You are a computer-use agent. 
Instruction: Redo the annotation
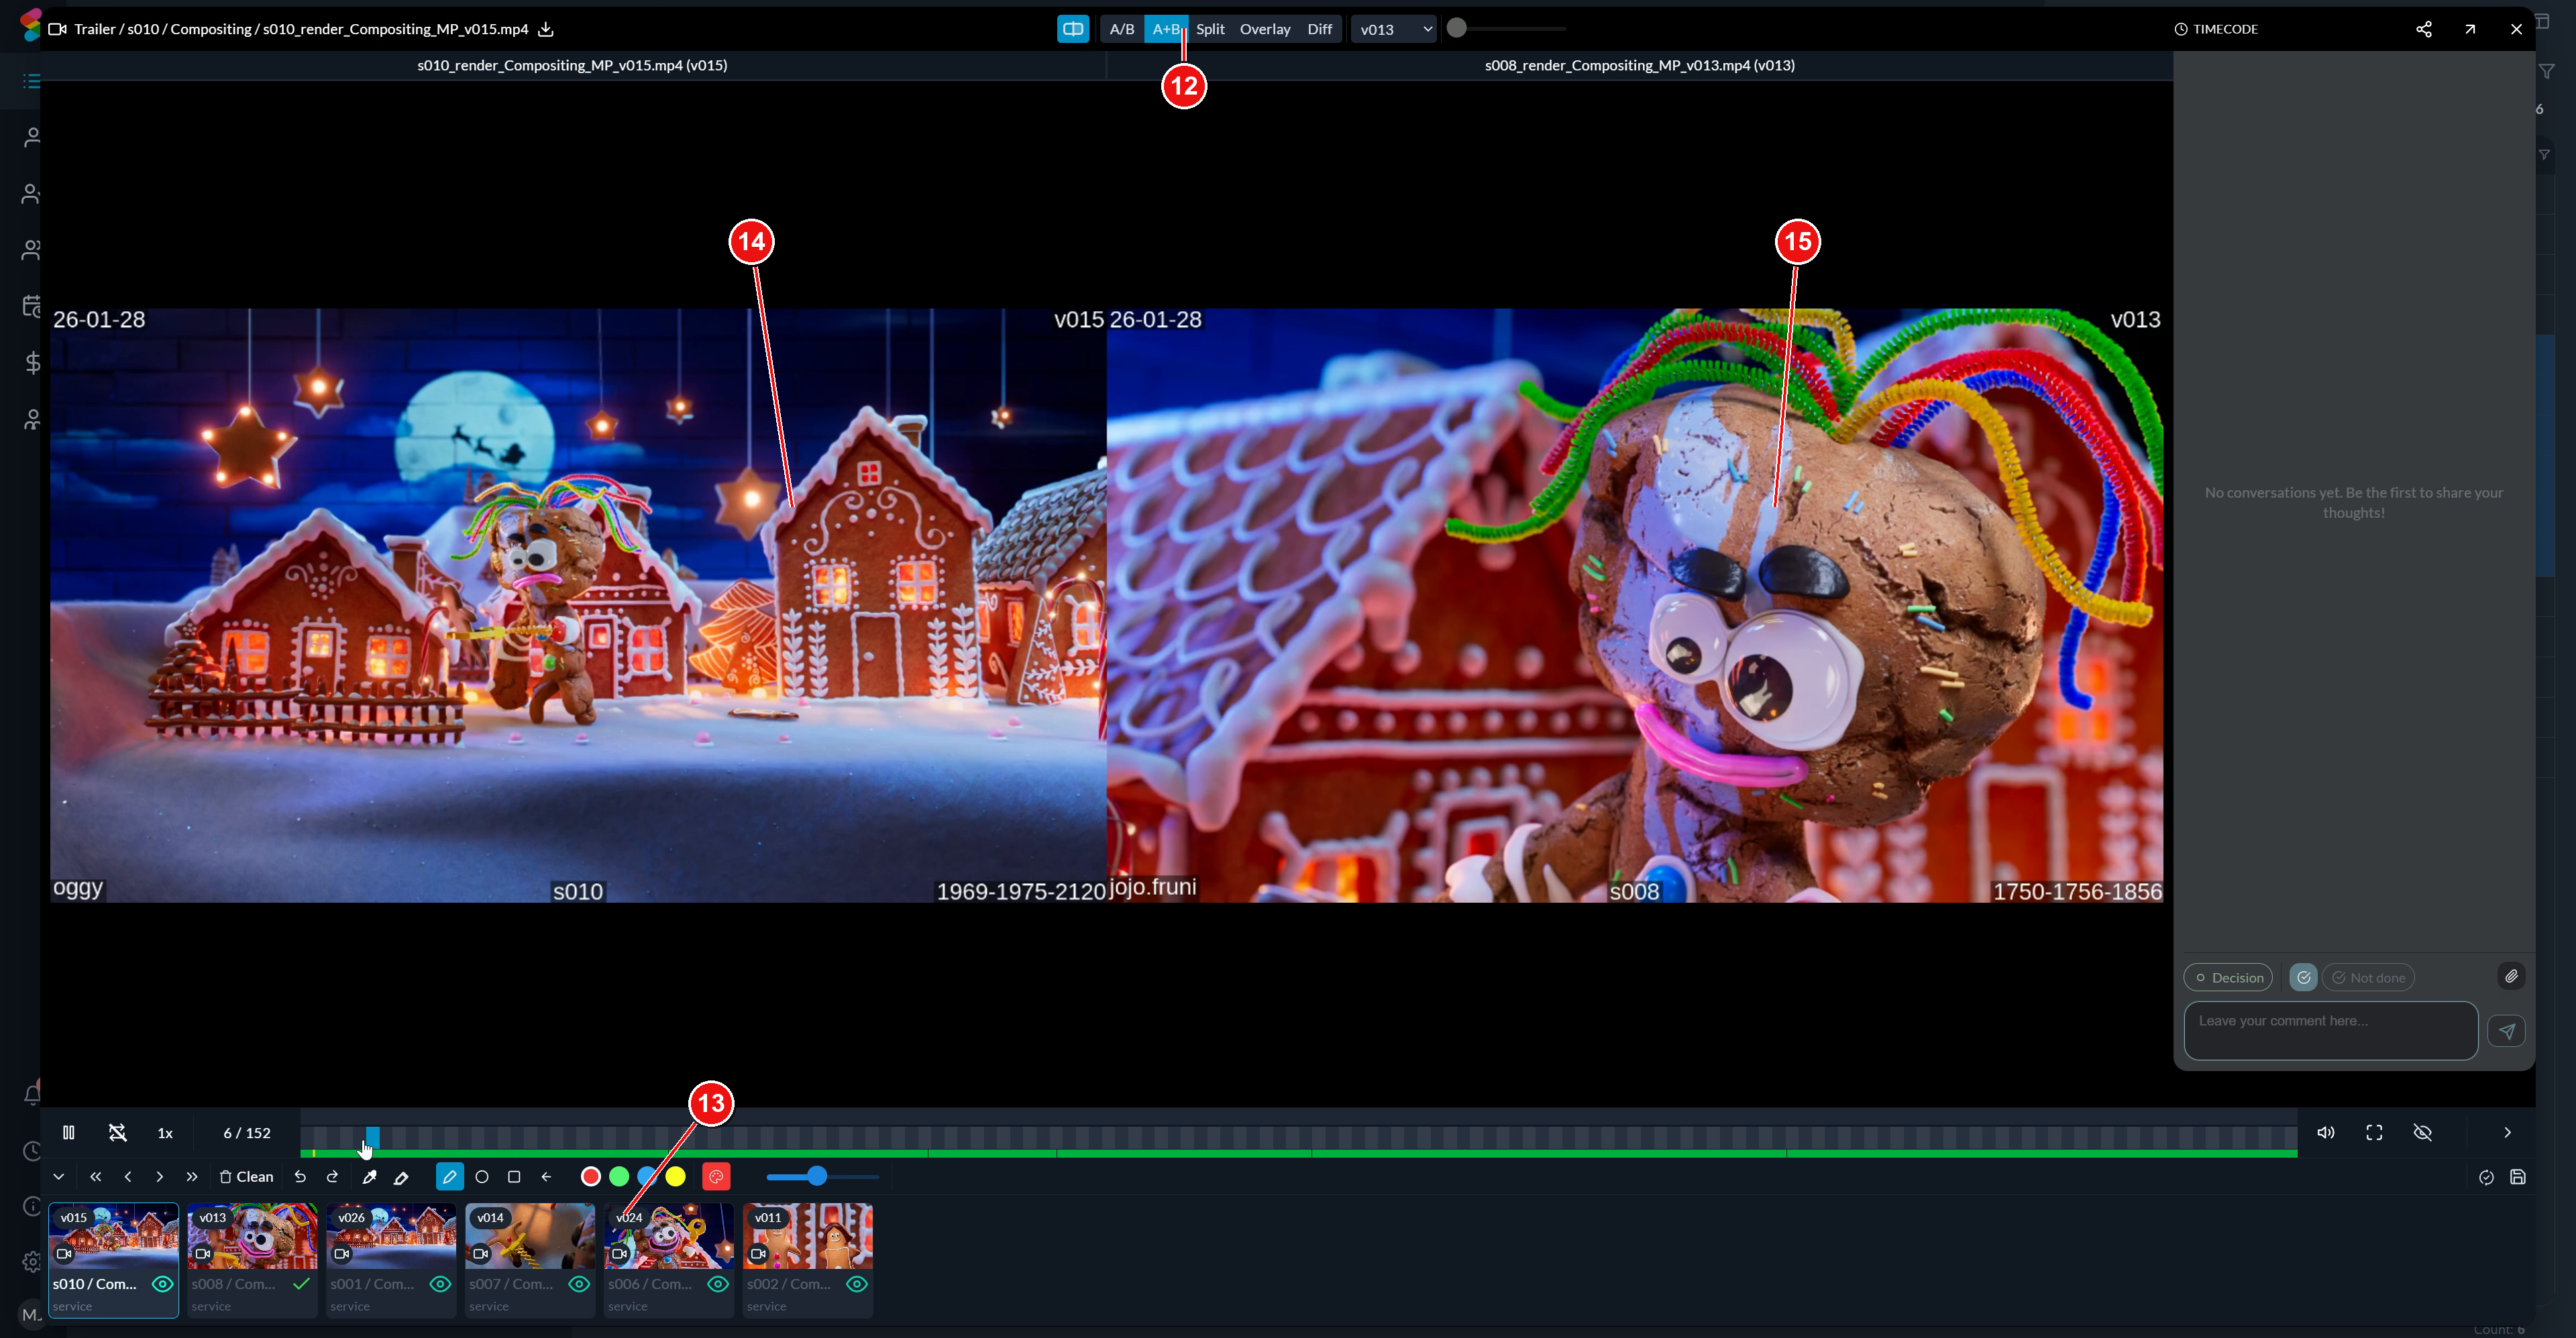pos(333,1177)
